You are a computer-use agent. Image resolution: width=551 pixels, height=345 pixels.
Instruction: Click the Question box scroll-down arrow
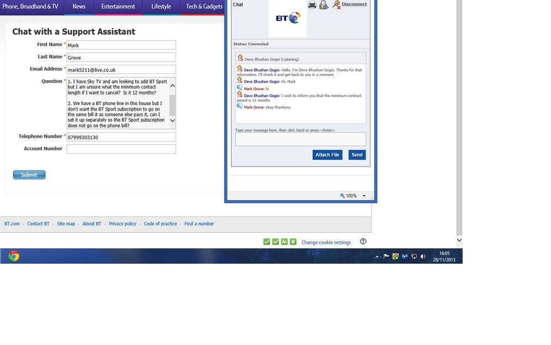point(173,121)
